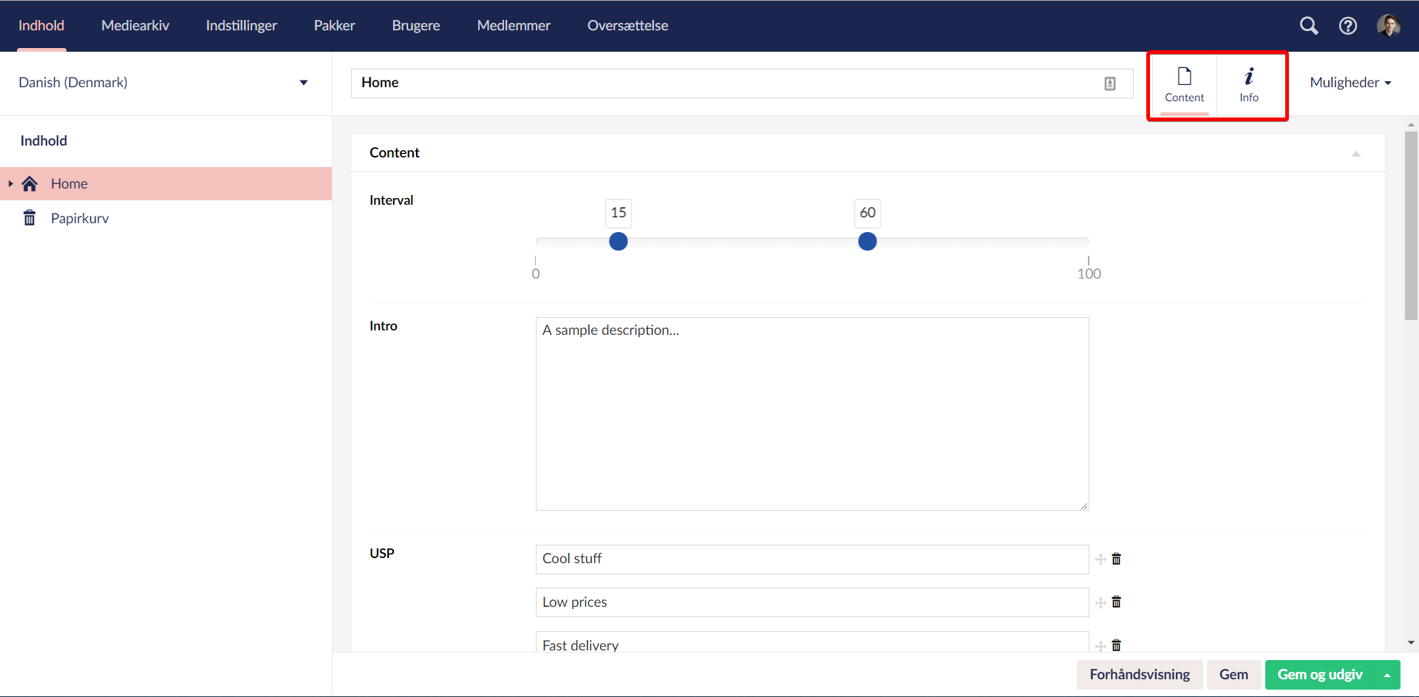The width and height of the screenshot is (1419, 697).
Task: Switch to the Info tab
Action: (1249, 84)
